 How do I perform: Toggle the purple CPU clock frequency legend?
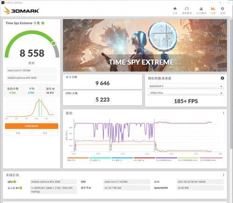click(x=166, y=159)
